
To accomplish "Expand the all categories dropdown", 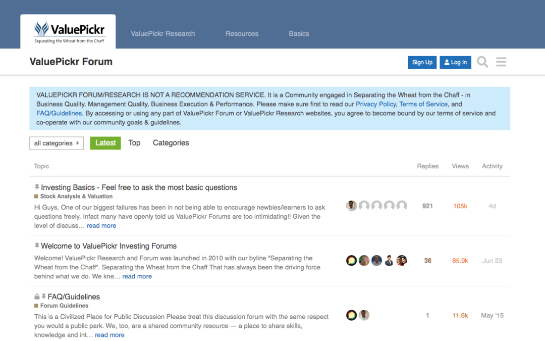I will pos(57,143).
